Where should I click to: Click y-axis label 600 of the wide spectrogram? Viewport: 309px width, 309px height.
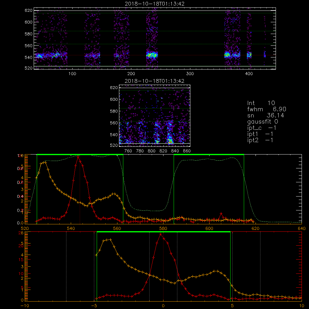coord(28,22)
